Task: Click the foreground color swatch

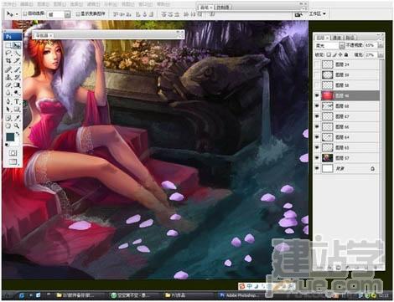Action: click(x=10, y=137)
